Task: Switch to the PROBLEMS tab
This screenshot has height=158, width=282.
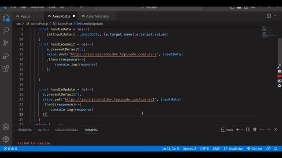Action: click(x=25, y=130)
